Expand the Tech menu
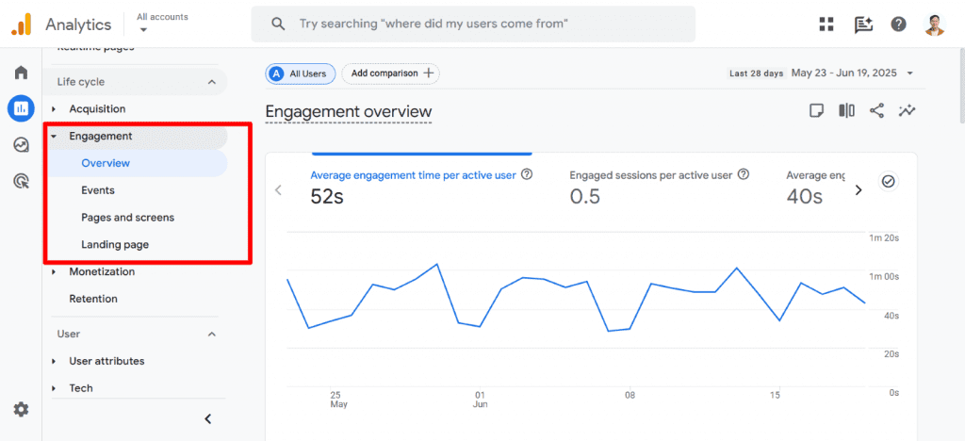This screenshot has height=441, width=965. tap(54, 388)
